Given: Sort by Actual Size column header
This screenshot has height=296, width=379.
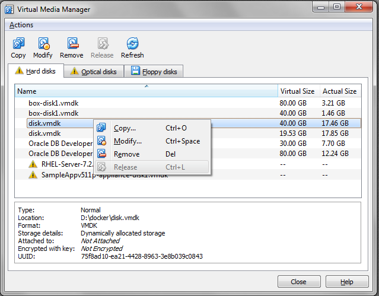Looking at the screenshot, I should click(339, 91).
